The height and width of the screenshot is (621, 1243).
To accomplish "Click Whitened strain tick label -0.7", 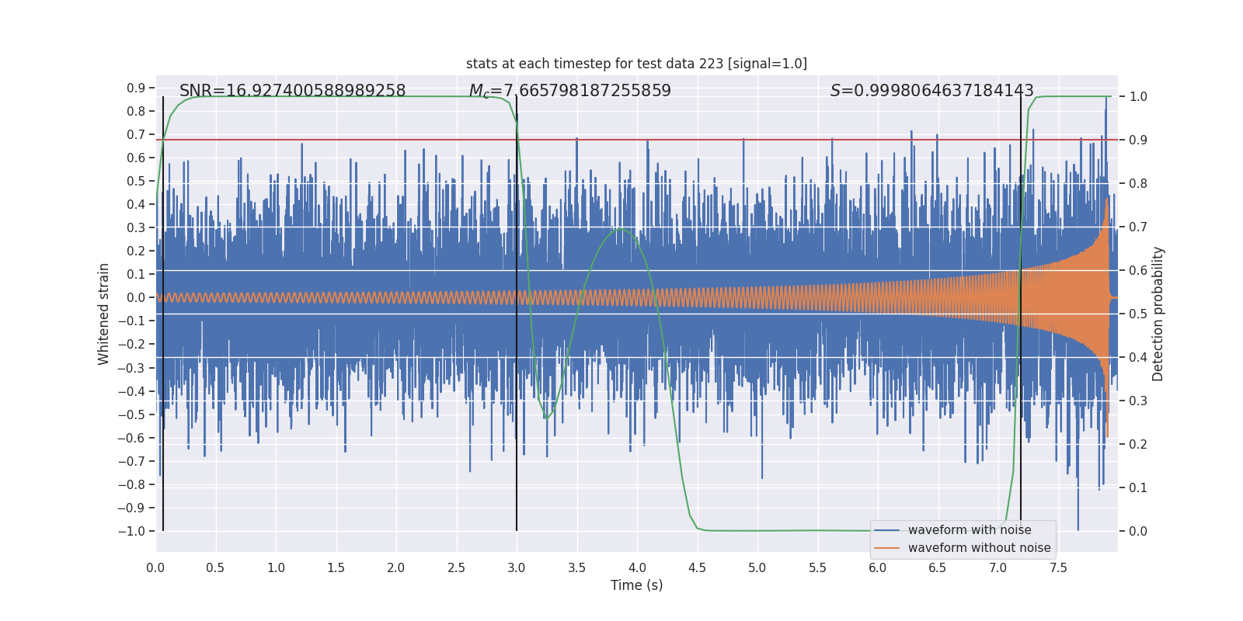I will [132, 462].
